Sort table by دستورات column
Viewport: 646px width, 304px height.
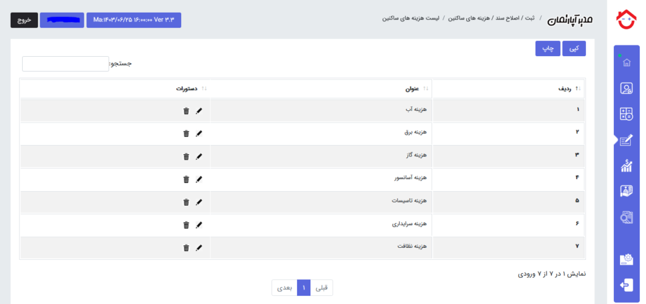tap(115, 88)
